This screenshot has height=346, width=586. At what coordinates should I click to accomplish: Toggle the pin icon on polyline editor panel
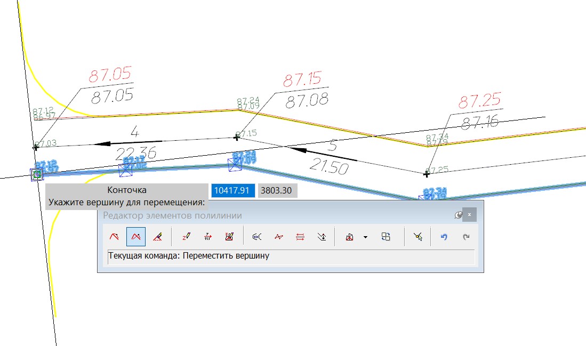pyautogui.click(x=457, y=215)
